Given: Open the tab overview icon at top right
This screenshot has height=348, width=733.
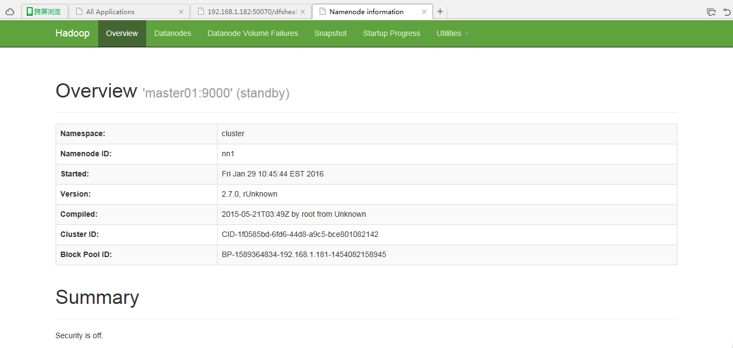Looking at the screenshot, I should pos(711,10).
